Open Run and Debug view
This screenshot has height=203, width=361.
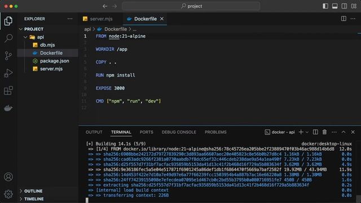click(8, 73)
